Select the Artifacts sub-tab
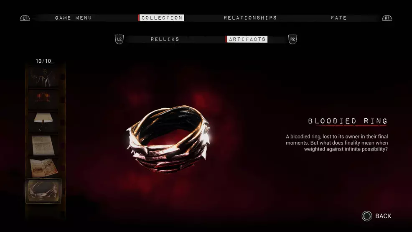412x232 pixels. 247,39
